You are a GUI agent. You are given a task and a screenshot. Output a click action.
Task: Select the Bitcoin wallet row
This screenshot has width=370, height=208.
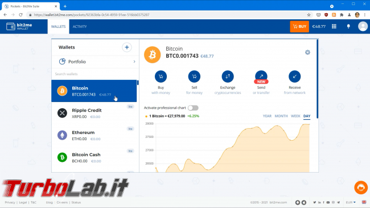click(94, 91)
